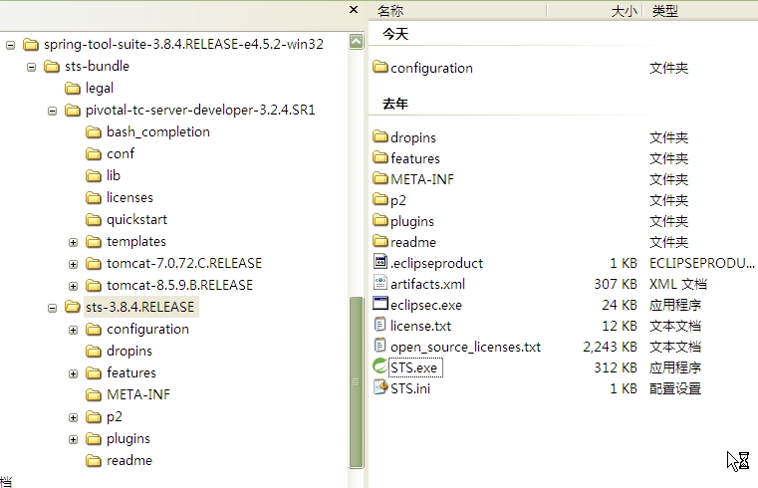Expand the plugins node in tree
Image resolution: width=758 pixels, height=488 pixels.
tap(73, 439)
